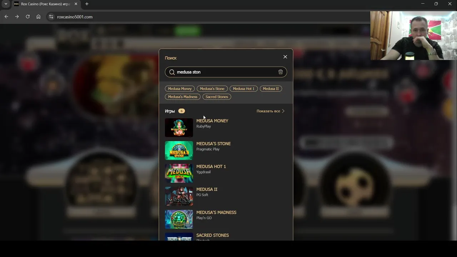The width and height of the screenshot is (457, 257).
Task: Select the Medusa II suggestion chip
Action: tap(271, 89)
